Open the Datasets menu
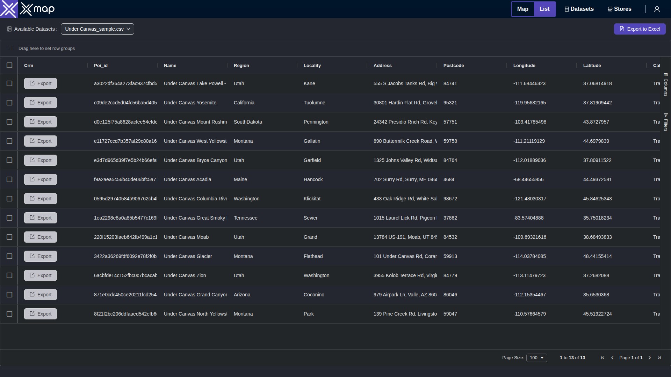This screenshot has height=377, width=671. tap(579, 9)
